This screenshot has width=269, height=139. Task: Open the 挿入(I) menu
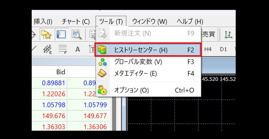point(43,22)
